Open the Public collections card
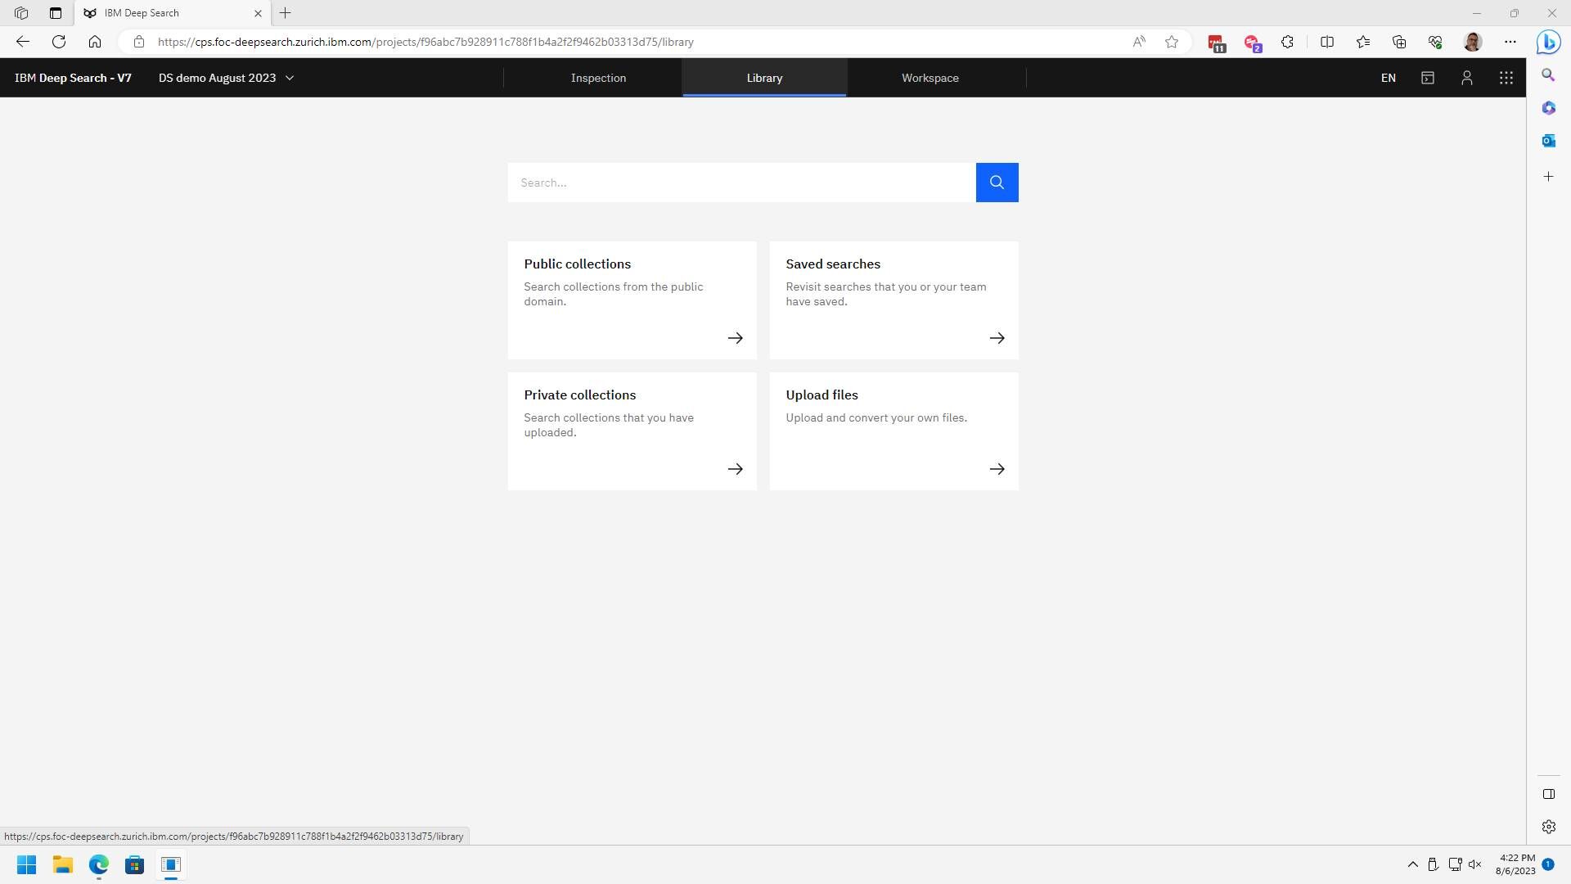This screenshot has height=884, width=1571. 632,300
